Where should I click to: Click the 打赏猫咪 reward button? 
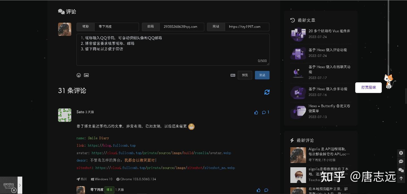pos(368,88)
